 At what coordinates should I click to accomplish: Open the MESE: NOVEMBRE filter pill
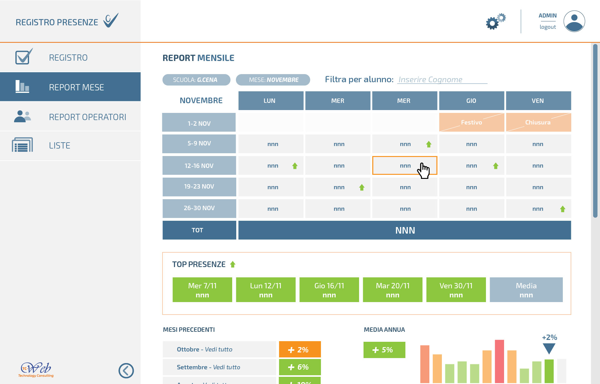(x=273, y=80)
